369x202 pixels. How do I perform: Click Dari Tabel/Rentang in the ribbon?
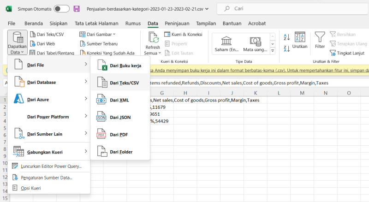(52, 53)
